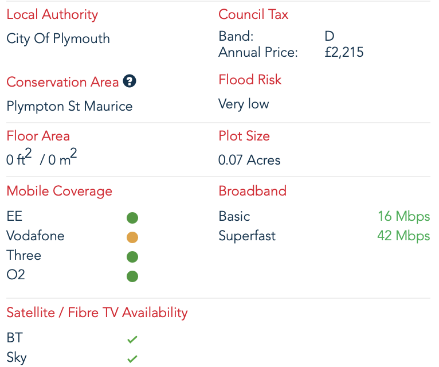This screenshot has width=439, height=367.
Task: Click the Plympton St Maurice conservation area
Action: pyautogui.click(x=69, y=107)
